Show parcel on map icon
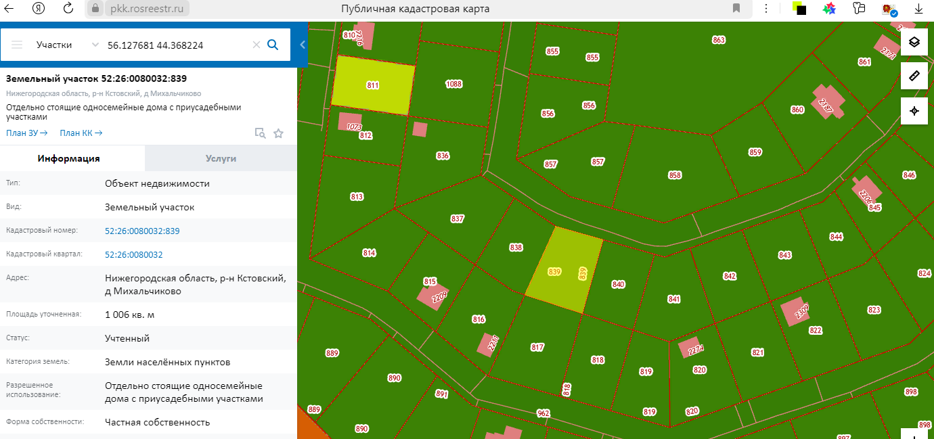This screenshot has height=439, width=934. tap(260, 133)
